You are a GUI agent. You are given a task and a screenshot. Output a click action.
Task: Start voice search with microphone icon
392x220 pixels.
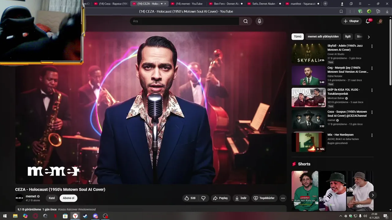(259, 21)
